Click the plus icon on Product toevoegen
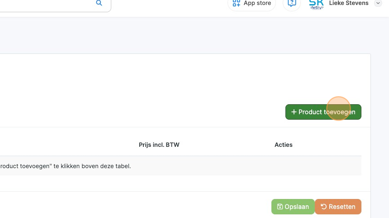Screen dimensions: 389x218 pos(294,112)
